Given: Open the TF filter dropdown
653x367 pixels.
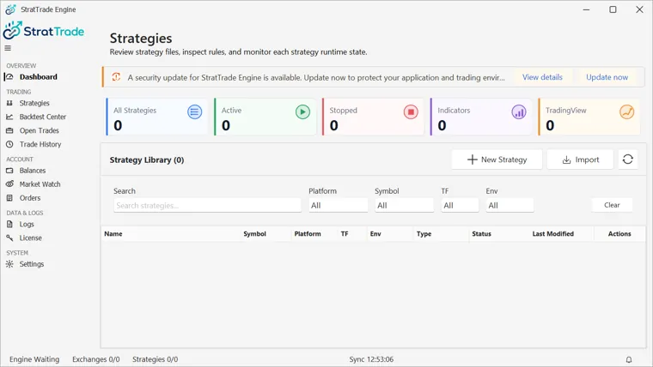Looking at the screenshot, I should 460,205.
